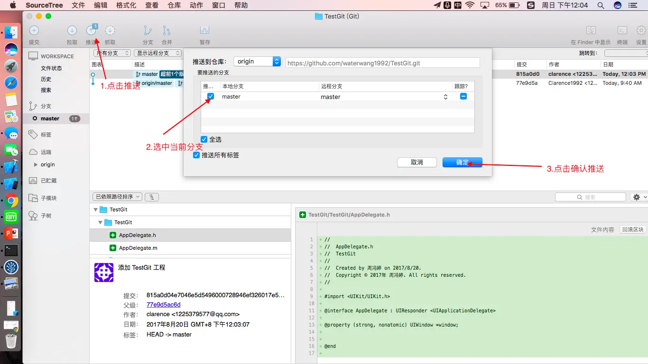Viewport: 648px width, 364px height.
Task: Click Show in Finder toolbar icon
Action: (591, 31)
